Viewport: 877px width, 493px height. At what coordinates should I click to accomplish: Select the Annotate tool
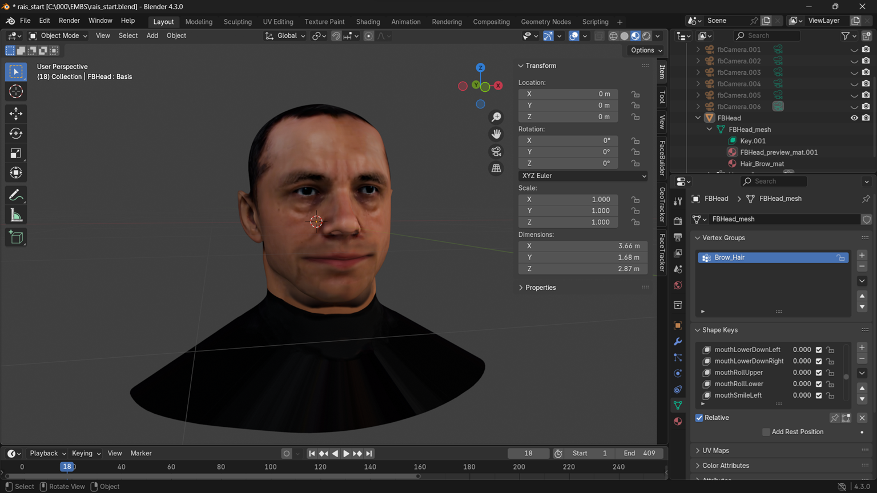(x=16, y=195)
